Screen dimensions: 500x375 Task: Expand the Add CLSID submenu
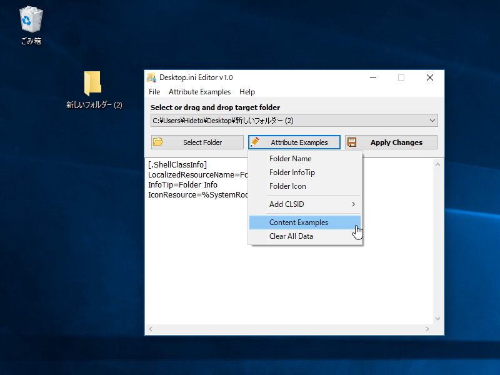pyautogui.click(x=305, y=204)
